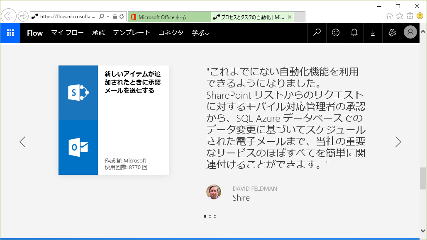Click the browser smiley feedback icon
Viewport: 427px width, 240px height.
[x=420, y=16]
